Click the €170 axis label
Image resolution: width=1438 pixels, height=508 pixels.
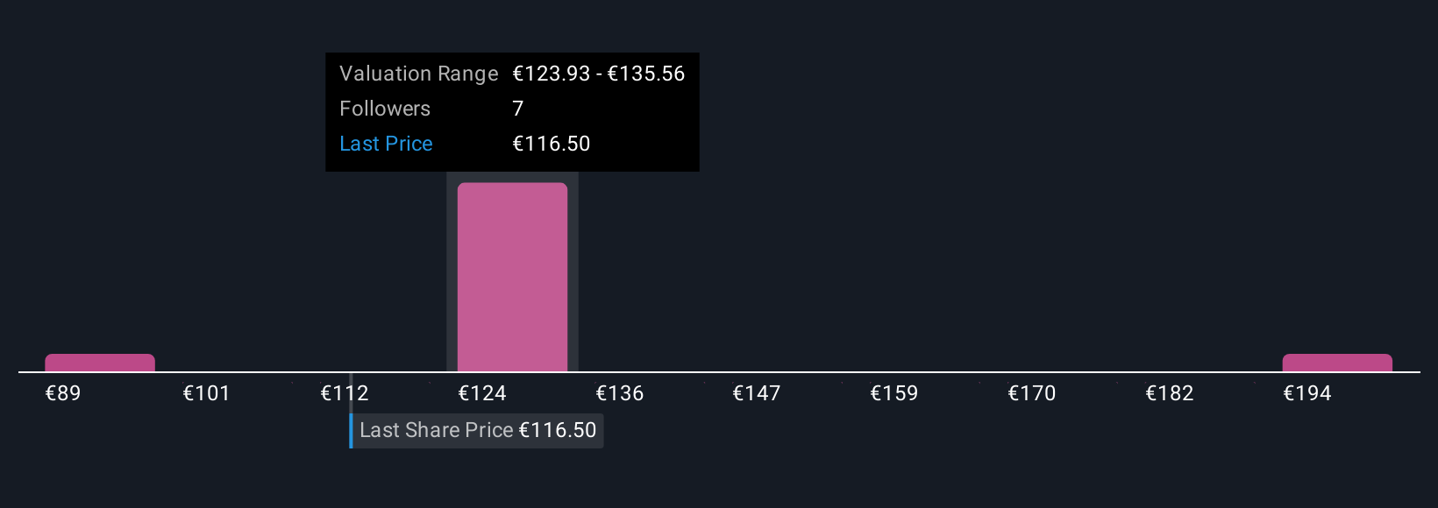tap(1032, 394)
